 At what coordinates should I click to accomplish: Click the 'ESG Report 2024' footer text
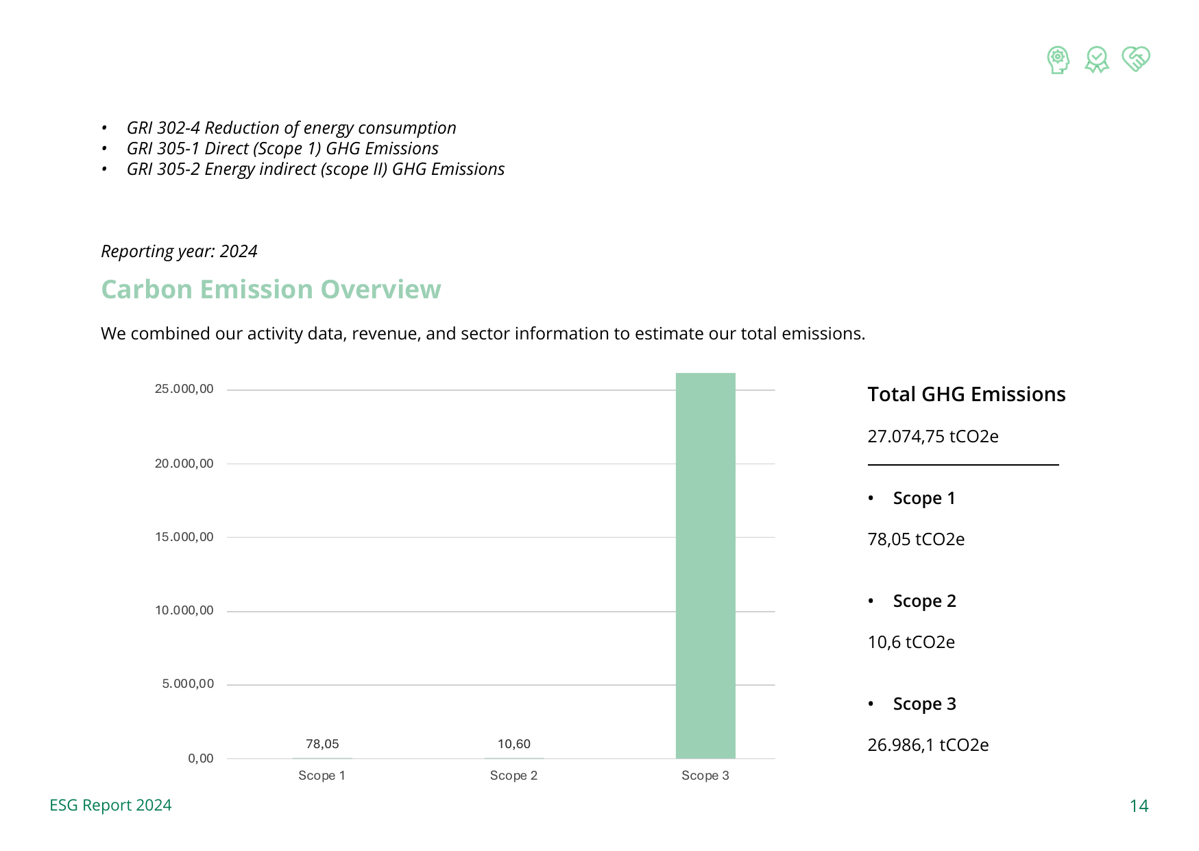pos(110,805)
